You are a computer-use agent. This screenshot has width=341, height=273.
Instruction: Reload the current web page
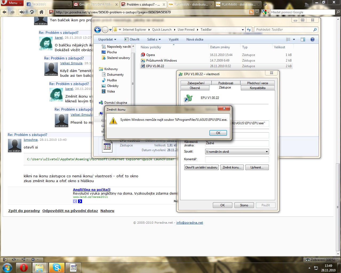pyautogui.click(x=32, y=12)
